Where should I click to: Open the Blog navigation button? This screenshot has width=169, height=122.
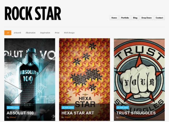click(135, 18)
